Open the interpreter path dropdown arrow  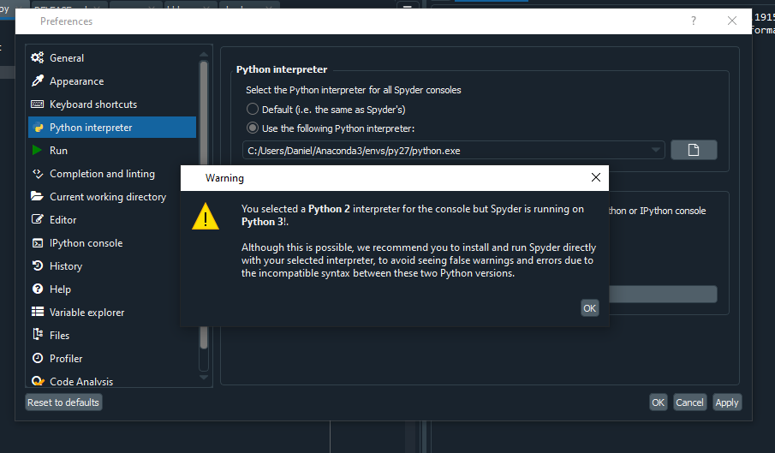point(655,150)
